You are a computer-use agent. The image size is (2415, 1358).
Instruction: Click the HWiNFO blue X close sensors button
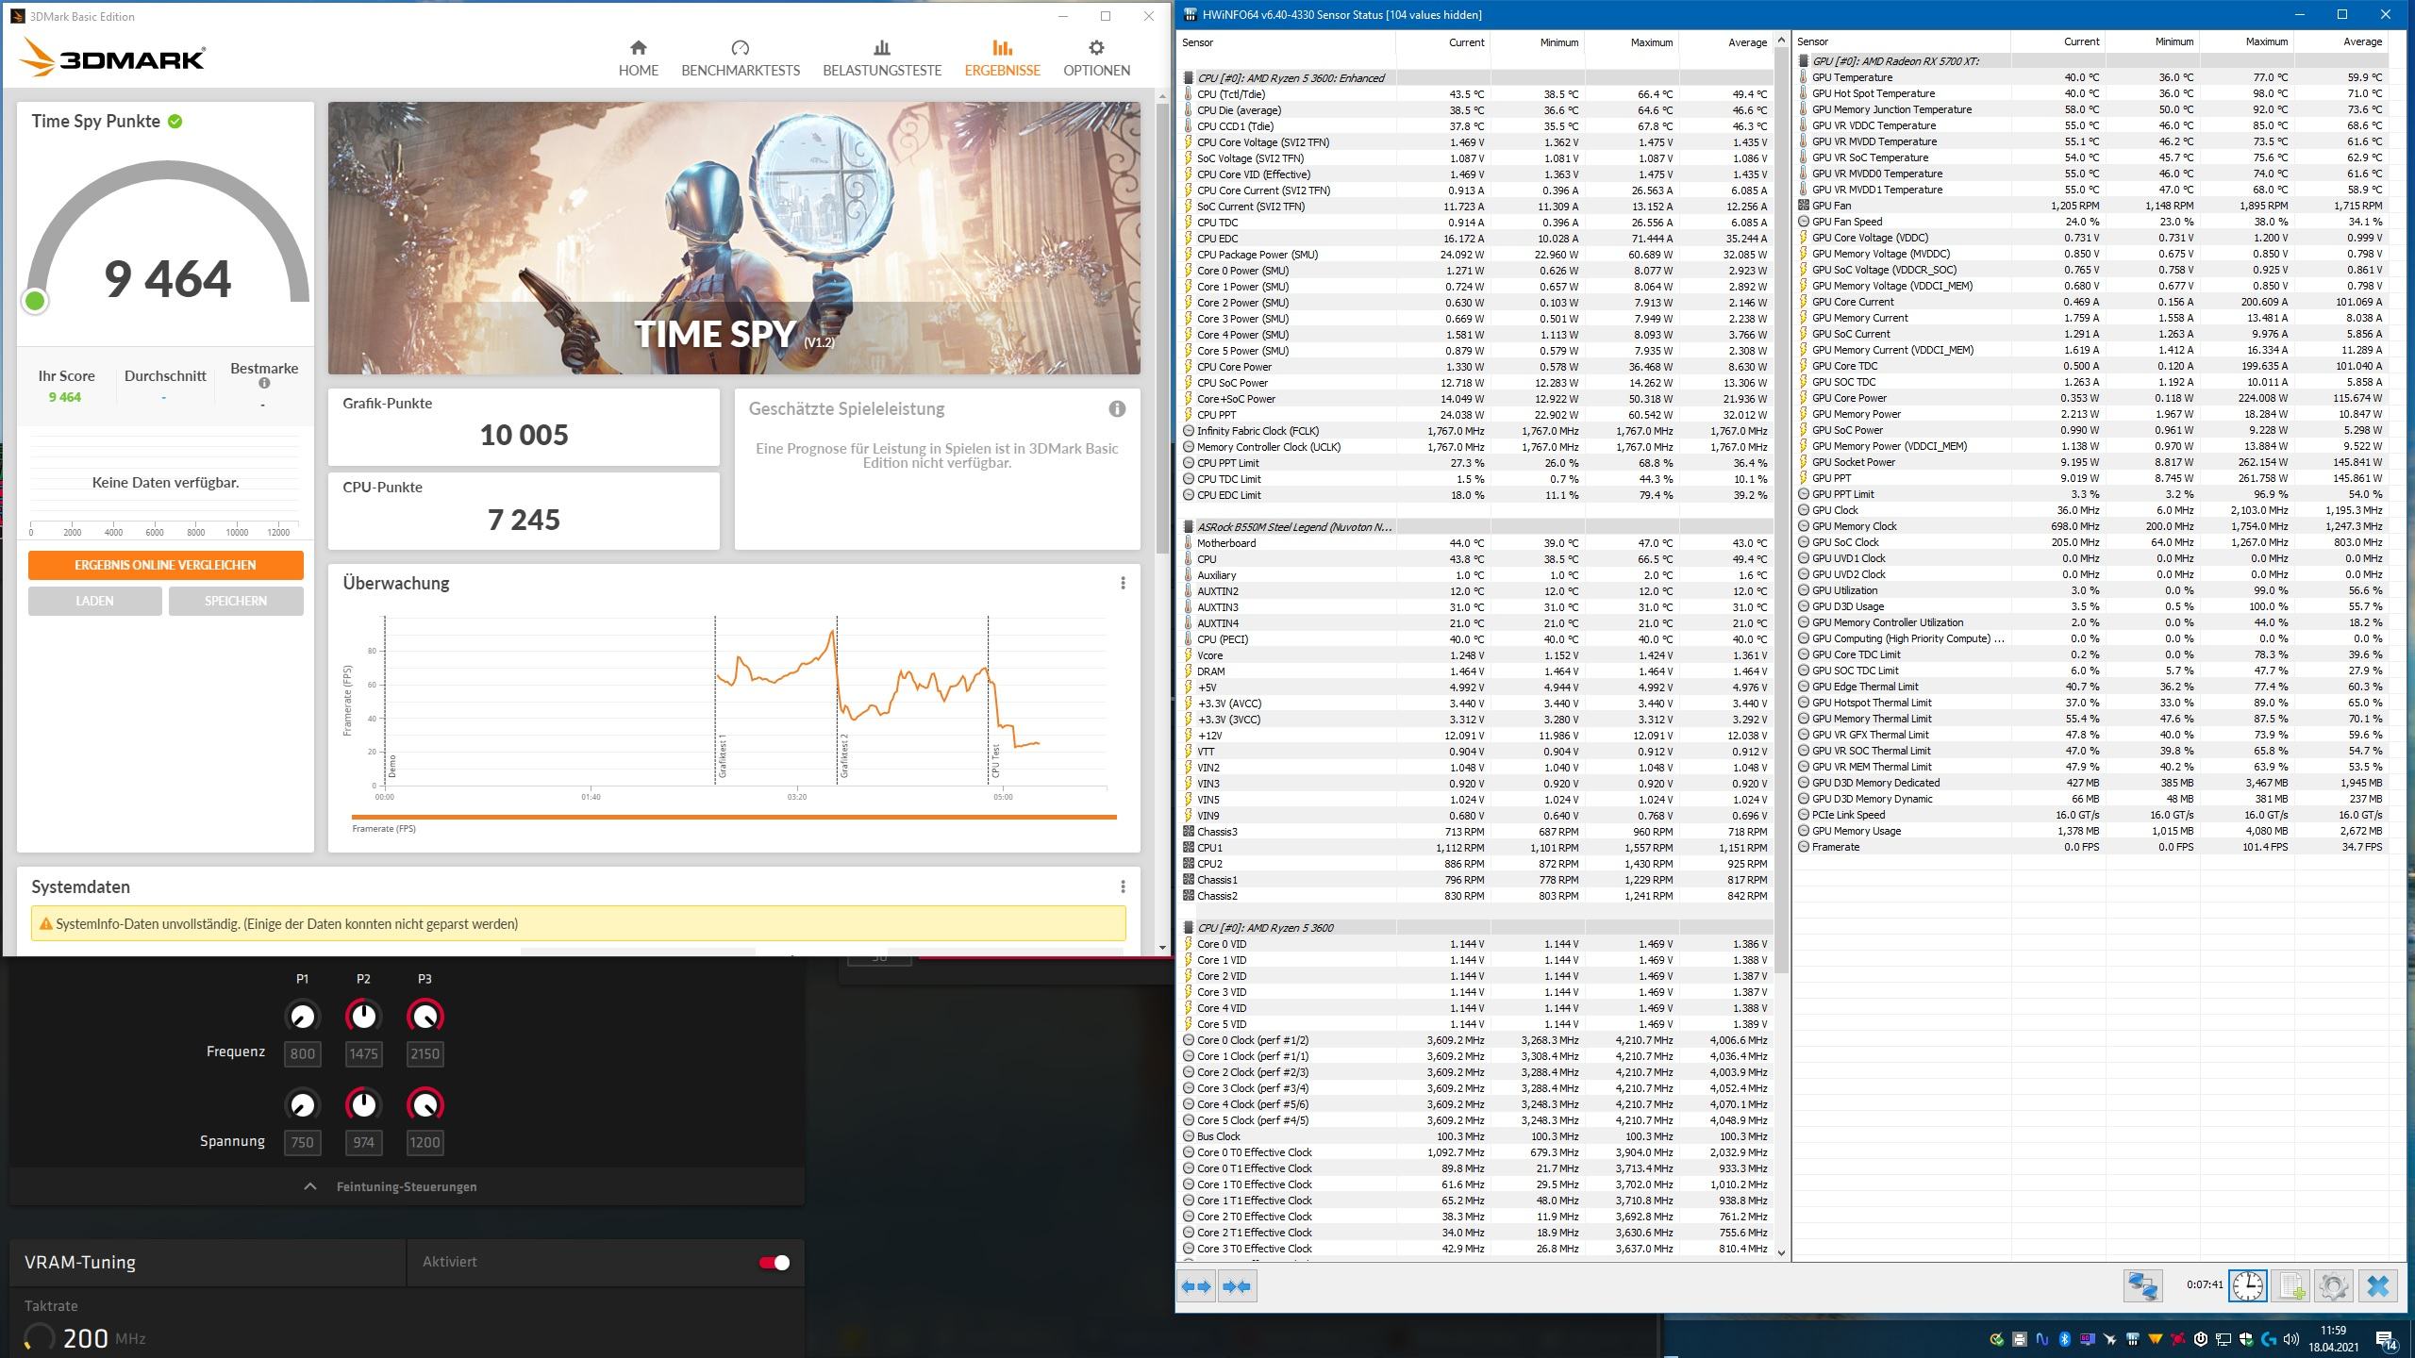tap(2378, 1286)
